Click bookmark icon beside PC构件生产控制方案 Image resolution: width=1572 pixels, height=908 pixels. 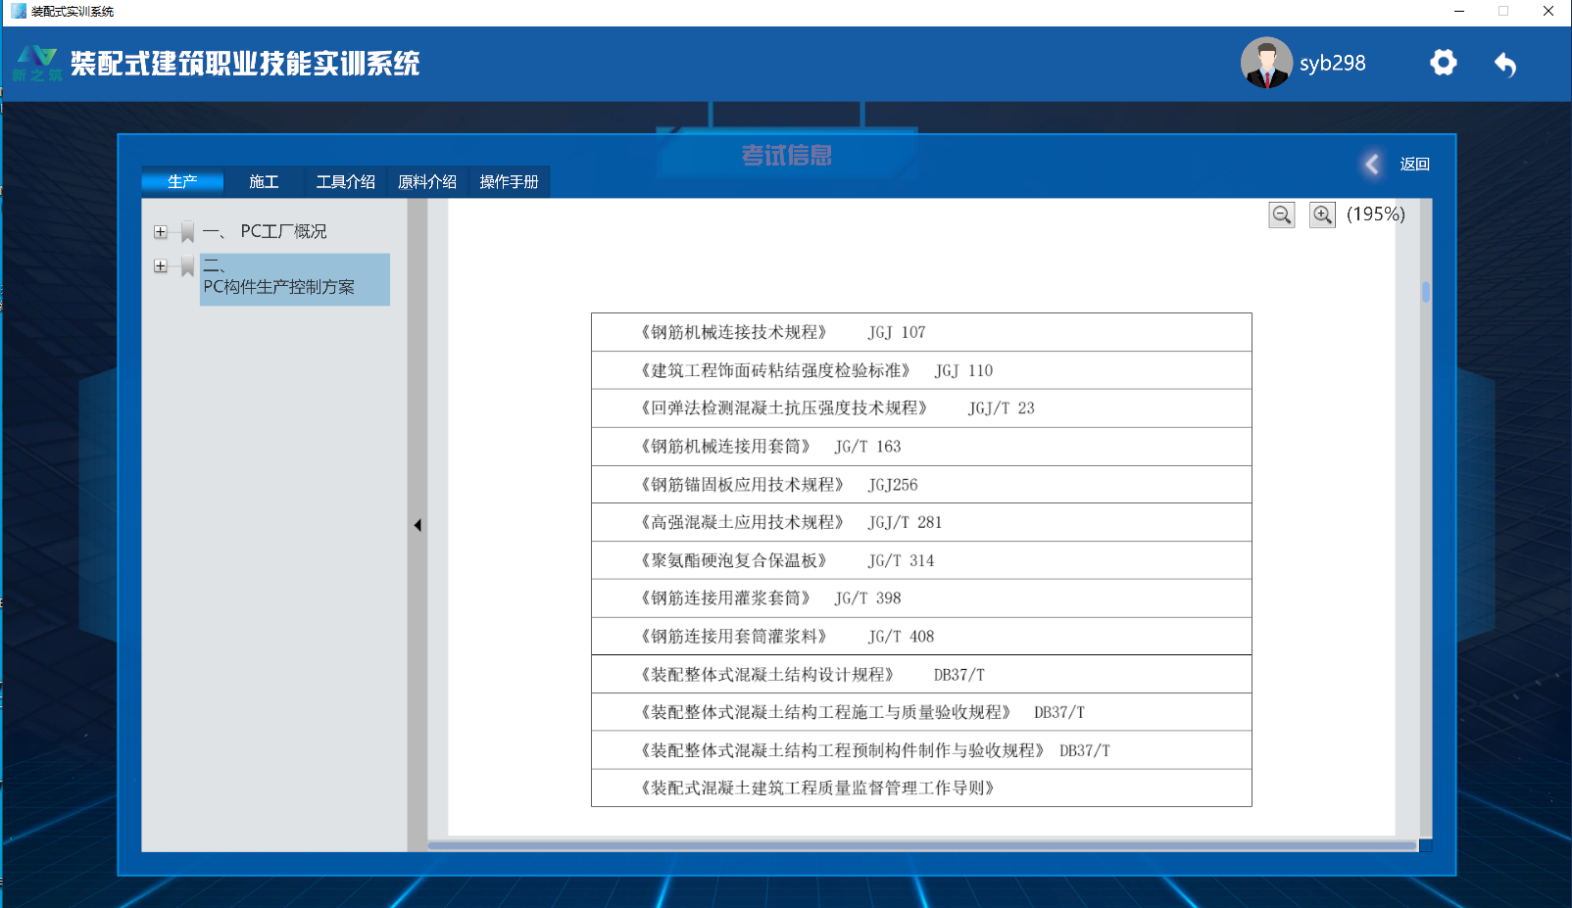pos(188,266)
